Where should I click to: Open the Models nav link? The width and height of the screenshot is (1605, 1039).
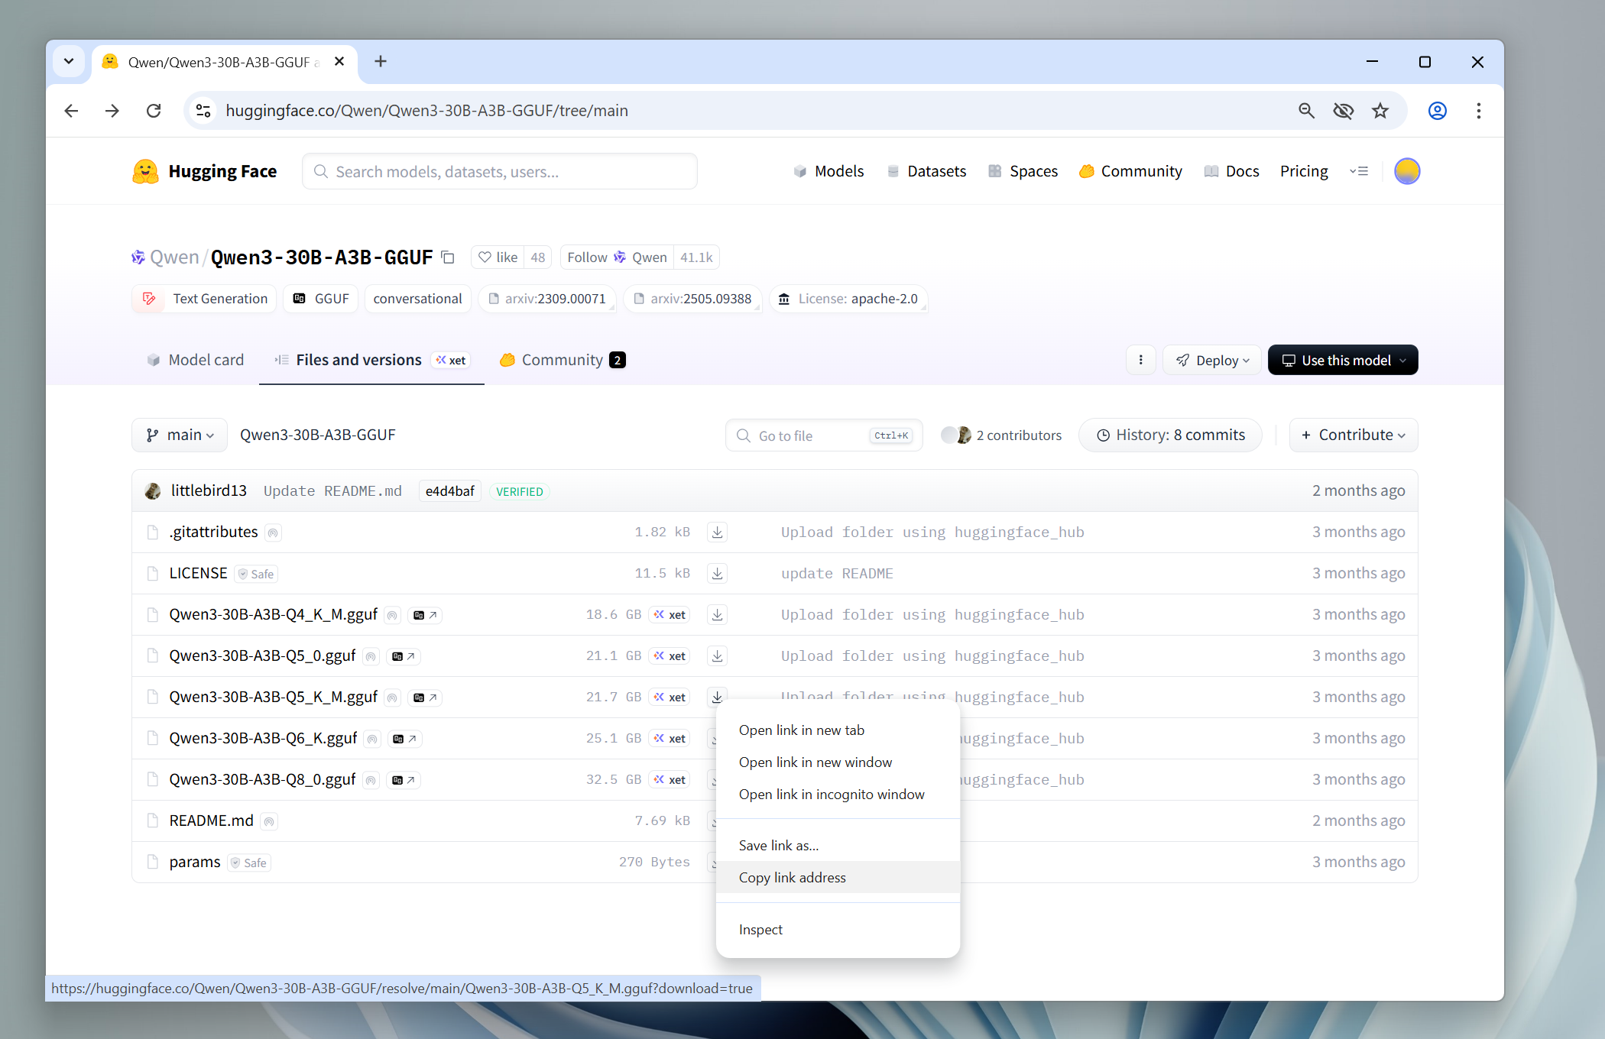point(829,171)
